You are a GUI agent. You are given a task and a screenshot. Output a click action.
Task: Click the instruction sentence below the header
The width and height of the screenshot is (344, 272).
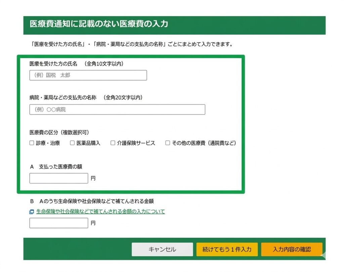(131, 44)
